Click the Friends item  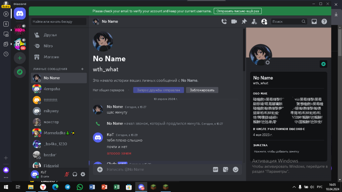(x=59, y=35)
